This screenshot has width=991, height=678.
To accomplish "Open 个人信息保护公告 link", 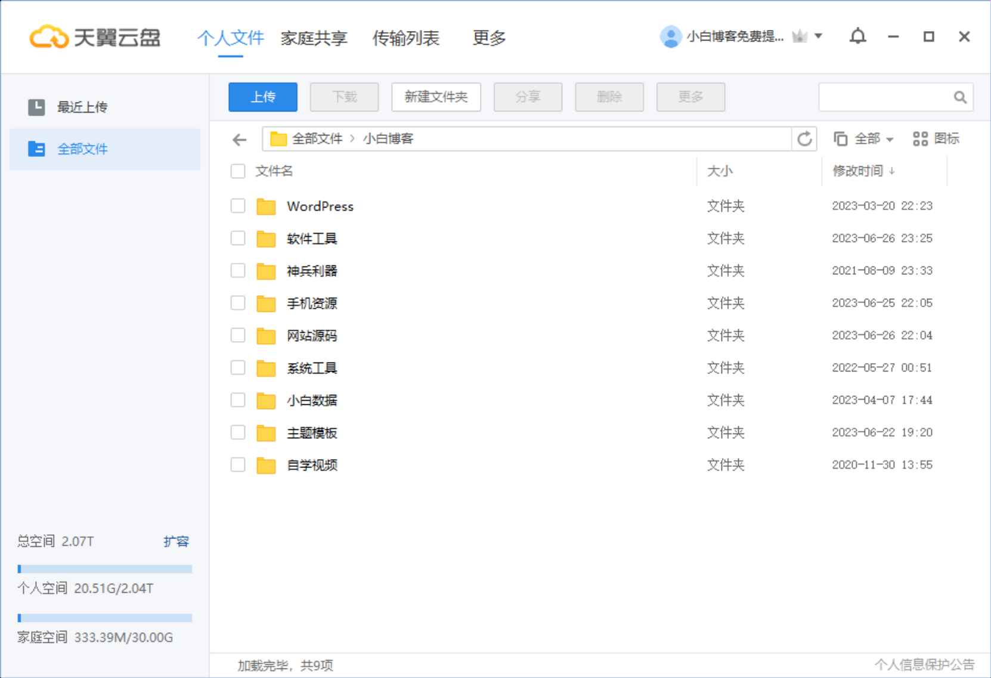I will (x=924, y=664).
